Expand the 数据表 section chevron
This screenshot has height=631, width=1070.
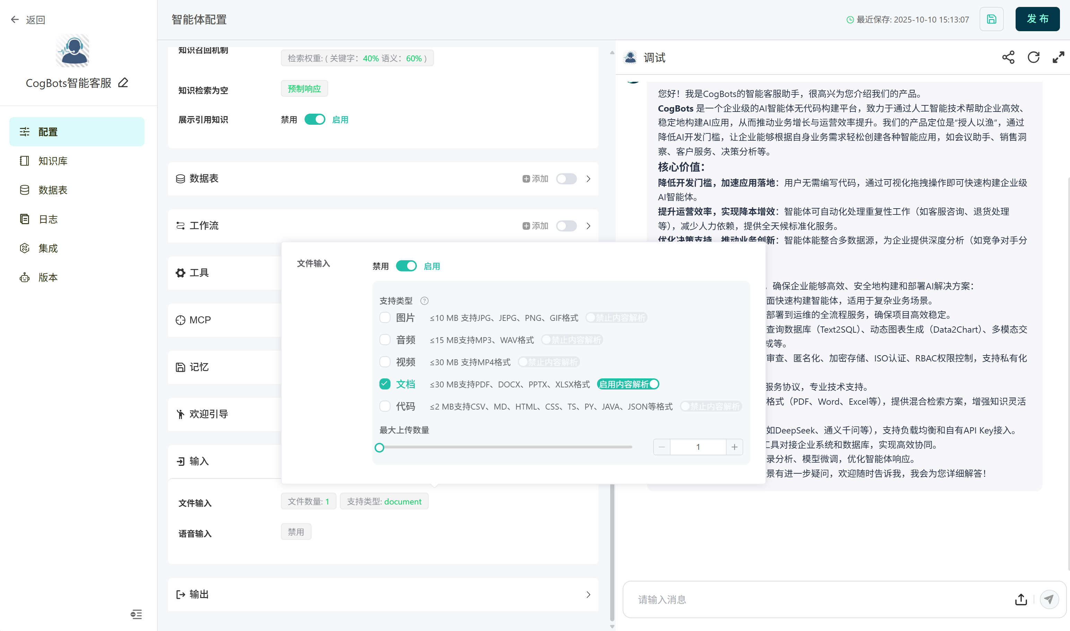(x=588, y=179)
